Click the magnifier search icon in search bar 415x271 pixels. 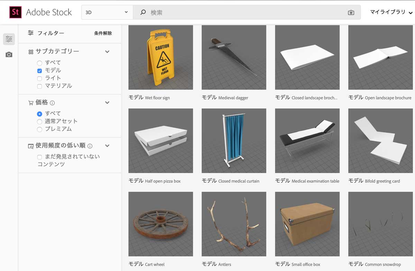tap(143, 12)
